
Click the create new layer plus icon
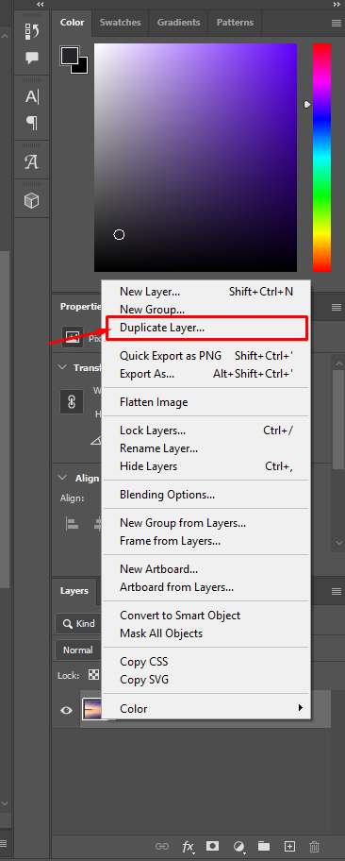(x=289, y=847)
